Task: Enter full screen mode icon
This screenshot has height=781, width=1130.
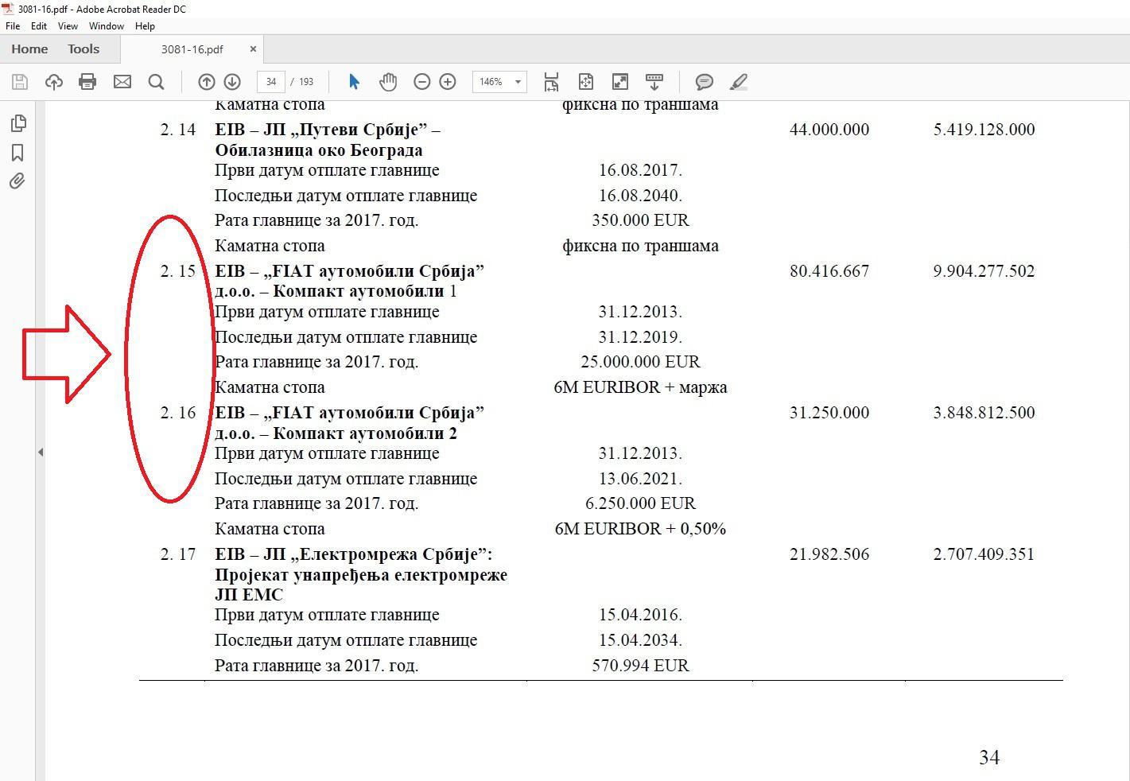Action: pos(620,82)
